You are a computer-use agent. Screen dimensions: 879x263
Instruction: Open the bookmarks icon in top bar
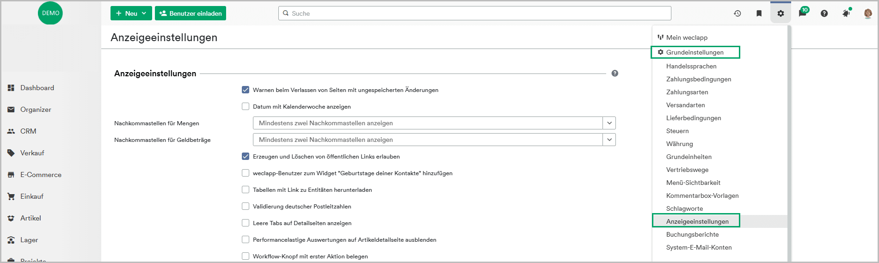tap(759, 13)
